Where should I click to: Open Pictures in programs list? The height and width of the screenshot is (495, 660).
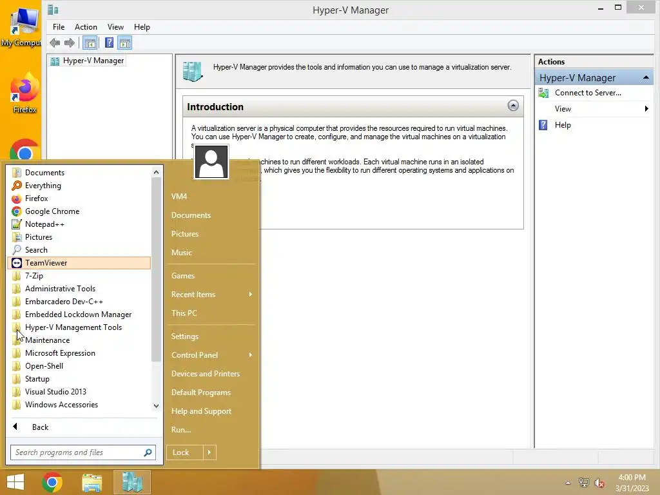[79, 237]
